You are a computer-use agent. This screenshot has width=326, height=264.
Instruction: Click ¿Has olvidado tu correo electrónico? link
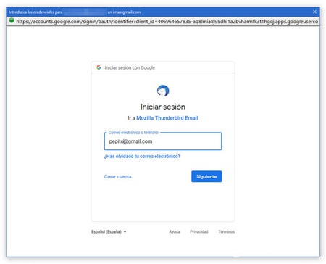point(142,157)
